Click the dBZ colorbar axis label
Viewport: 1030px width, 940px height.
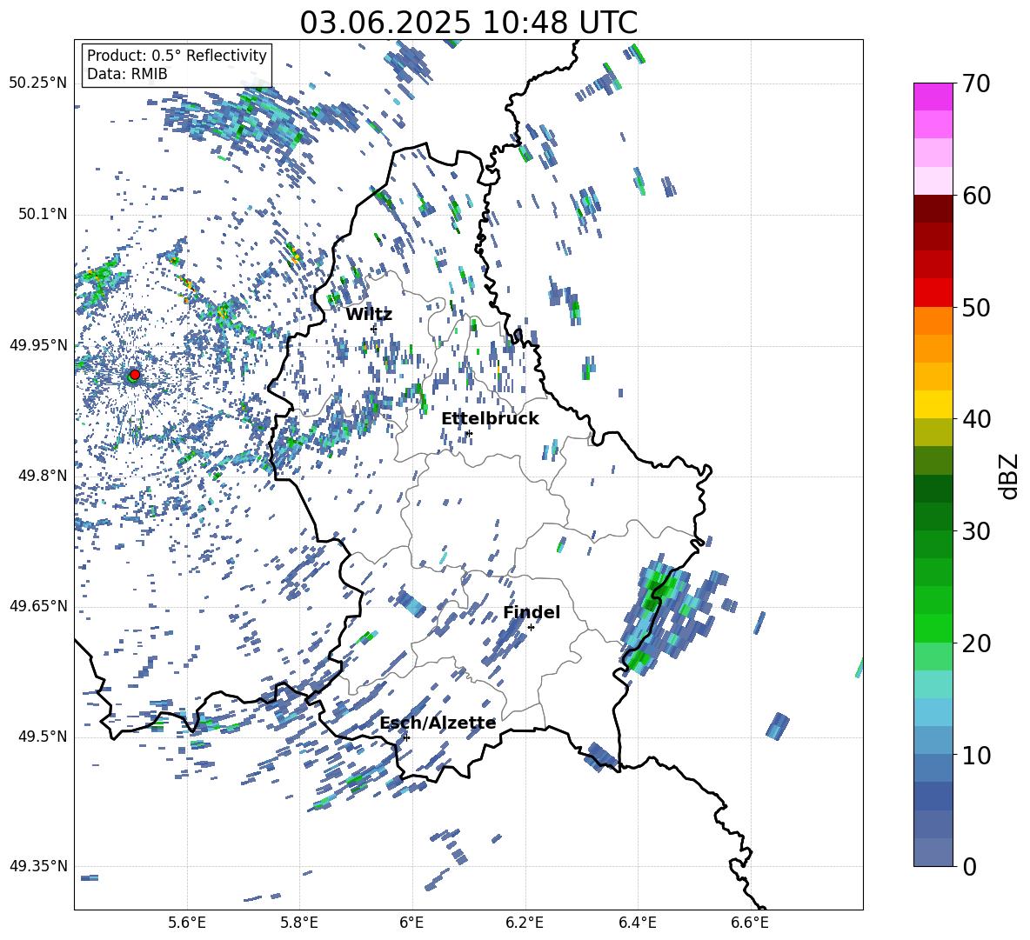[1010, 476]
